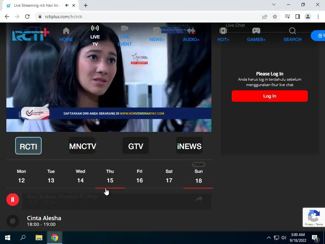Open reCAPTCHA Terms link
The width and height of the screenshot is (325, 244).
[x=319, y=224]
